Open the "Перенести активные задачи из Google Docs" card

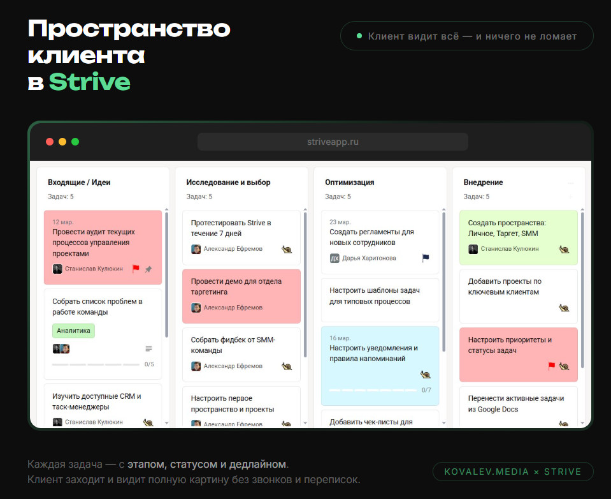(x=519, y=407)
